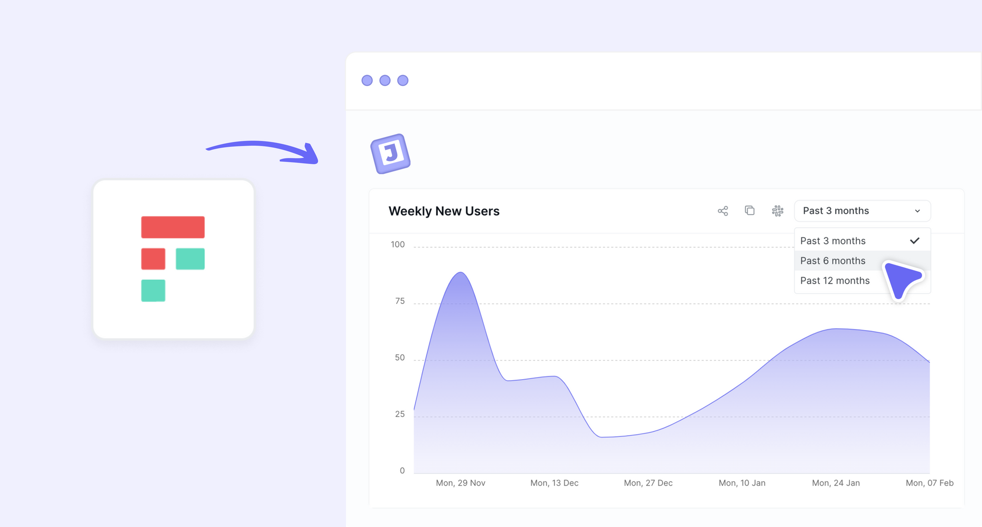Viewport: 982px width, 527px height.
Task: Click the Mon, 27 Dec axis label
Action: [x=648, y=483]
